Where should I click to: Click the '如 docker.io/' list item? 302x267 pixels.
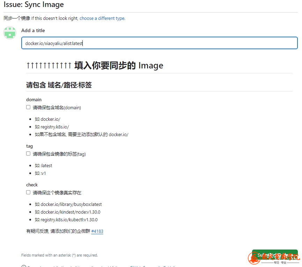coord(47,119)
